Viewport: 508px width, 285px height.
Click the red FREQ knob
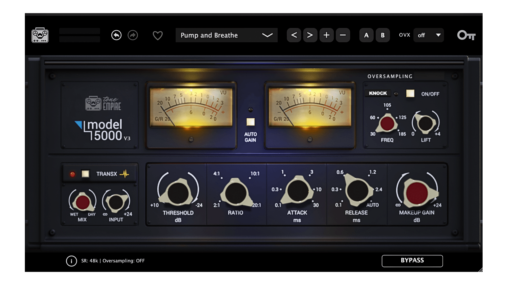point(387,123)
